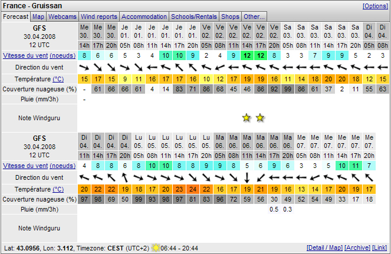Viewport: 391px width, 254px height.
Task: Click first wind direction arrow in top table
Action: pos(85,68)
